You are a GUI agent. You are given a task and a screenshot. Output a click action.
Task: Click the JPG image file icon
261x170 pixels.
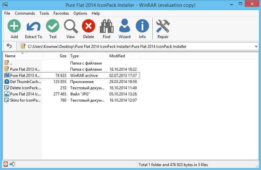[x=7, y=94]
